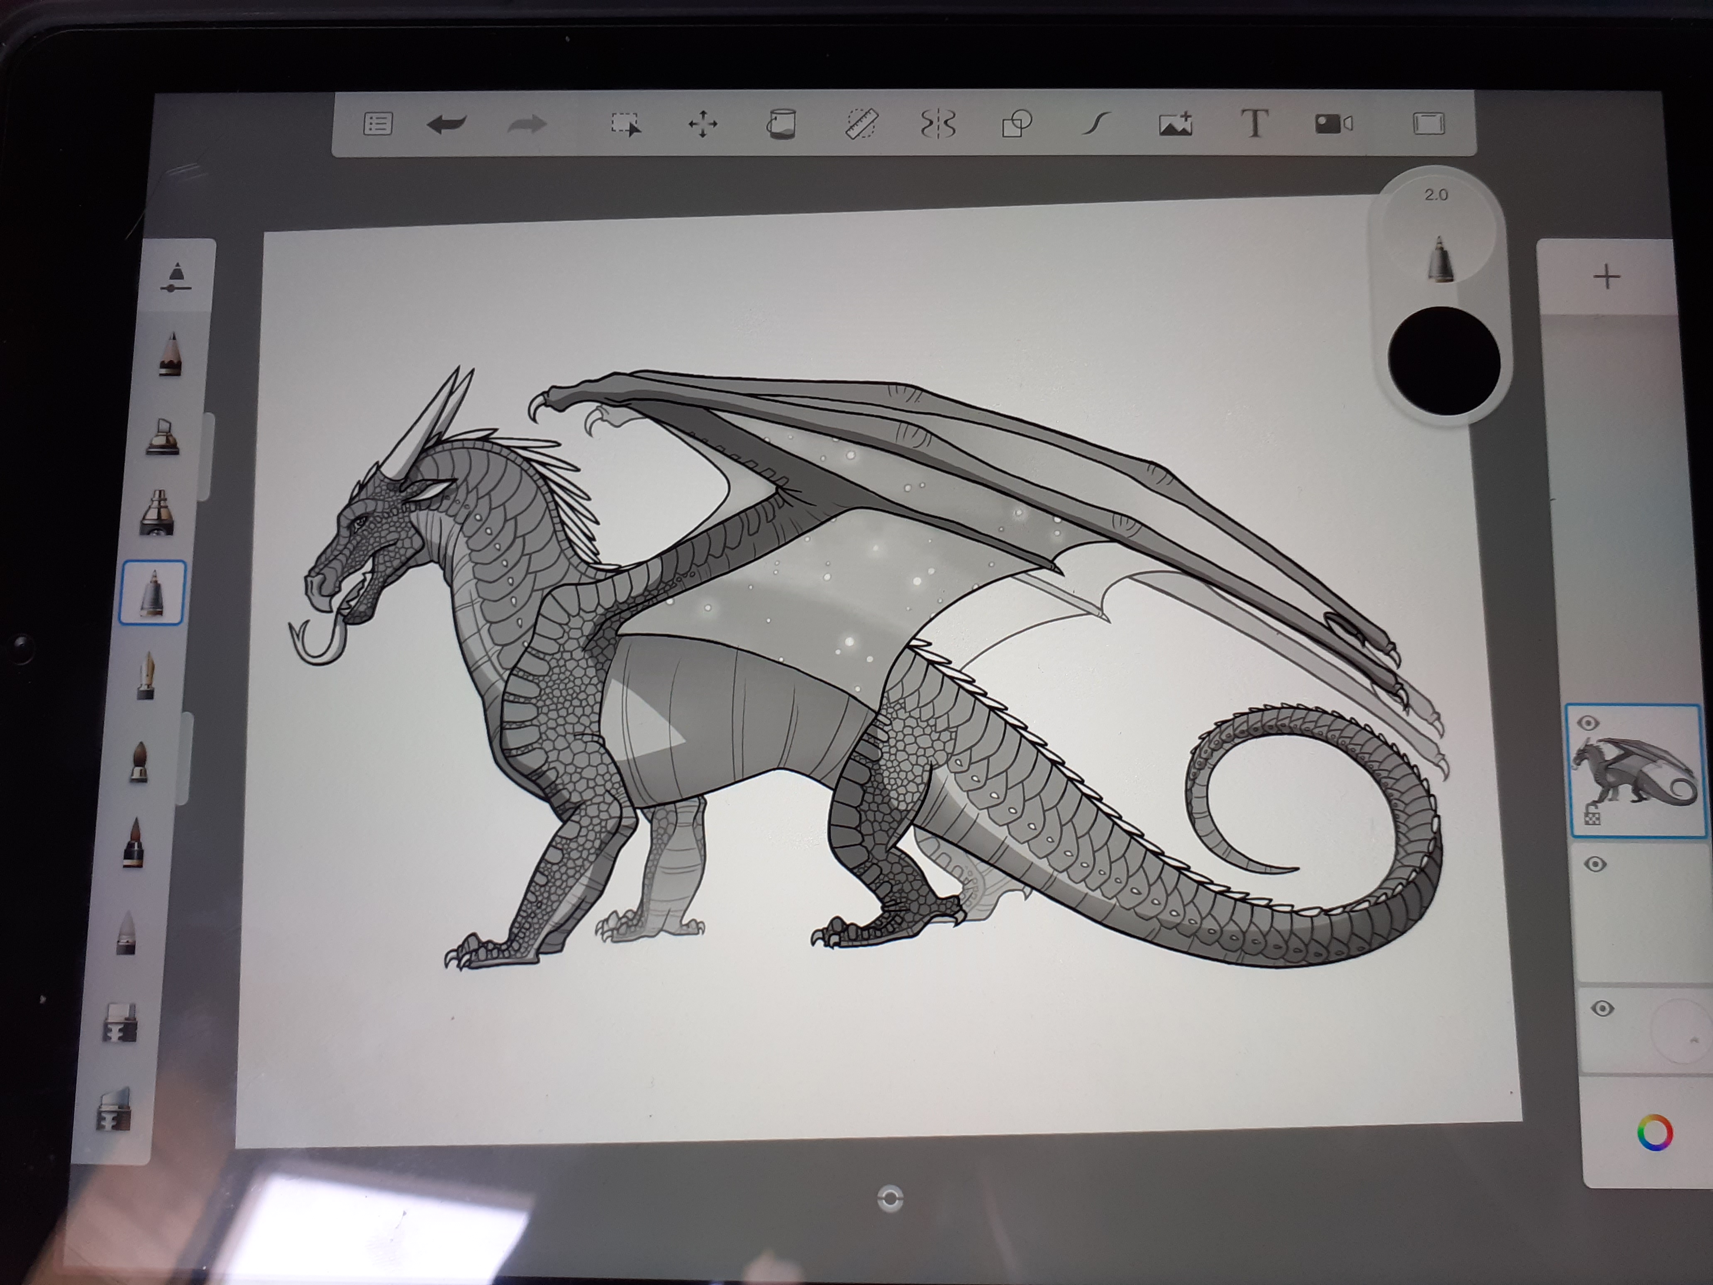Viewport: 1713px width, 1285px height.
Task: Select the Text tool
Action: [1254, 124]
